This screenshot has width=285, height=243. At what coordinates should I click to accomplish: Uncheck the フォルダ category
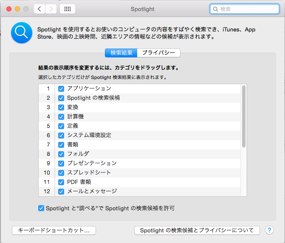point(61,154)
